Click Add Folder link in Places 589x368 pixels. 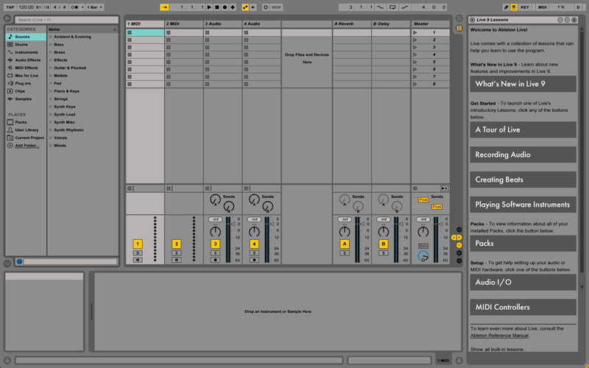tap(27, 146)
